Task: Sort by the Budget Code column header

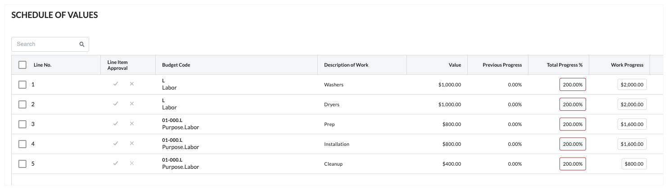Action: 176,65
